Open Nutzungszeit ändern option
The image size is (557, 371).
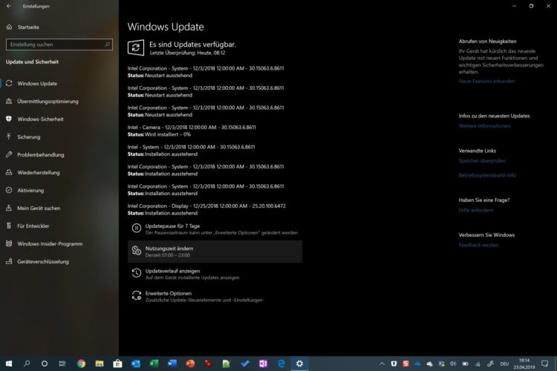point(215,252)
